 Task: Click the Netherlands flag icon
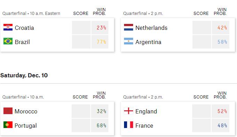coord(129,27)
